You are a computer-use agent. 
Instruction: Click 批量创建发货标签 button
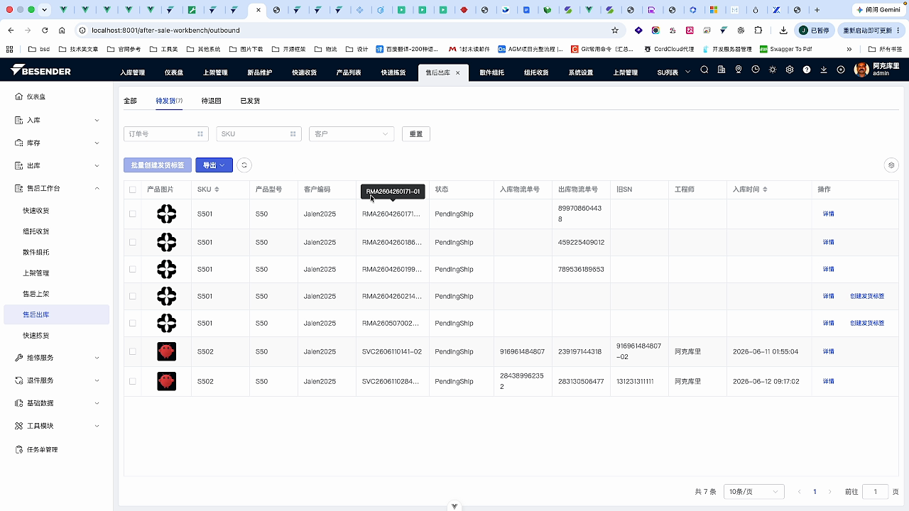tap(158, 165)
